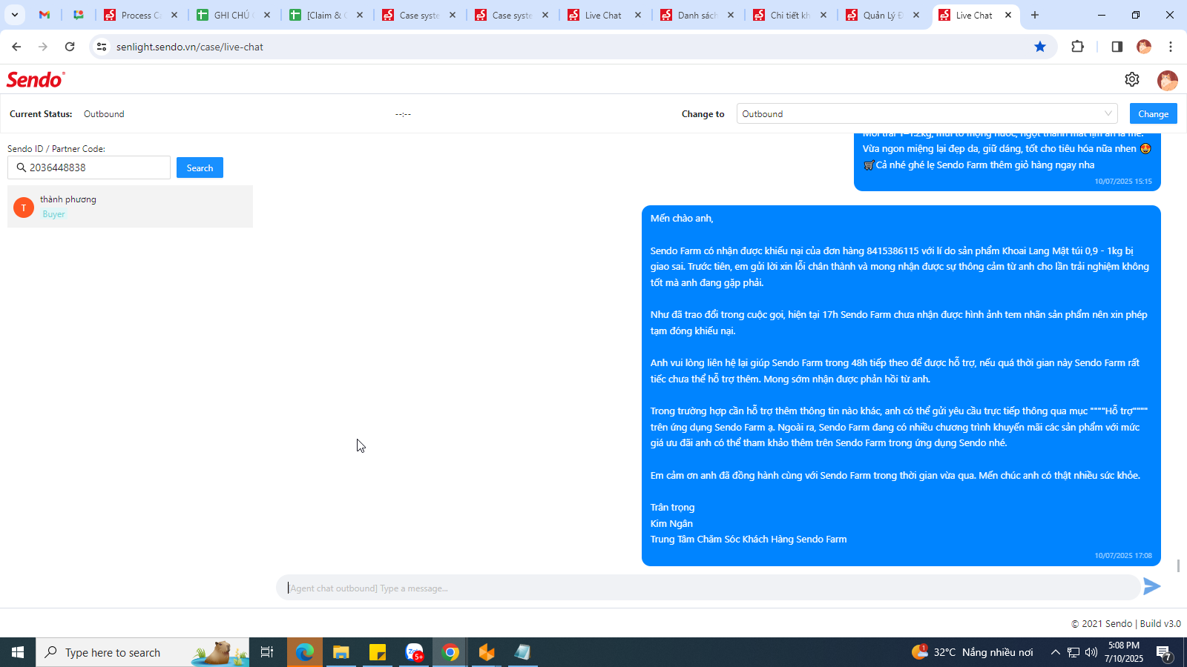This screenshot has height=667, width=1187.
Task: Click the Sendo logo
Action: tap(36, 79)
